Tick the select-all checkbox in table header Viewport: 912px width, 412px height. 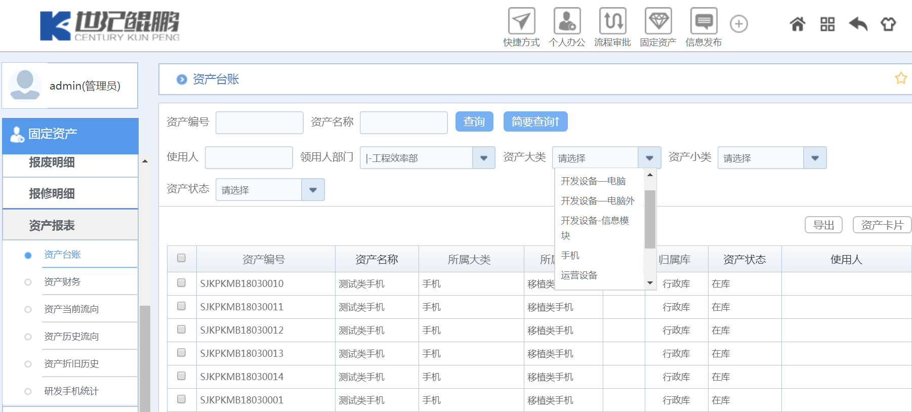(x=181, y=258)
